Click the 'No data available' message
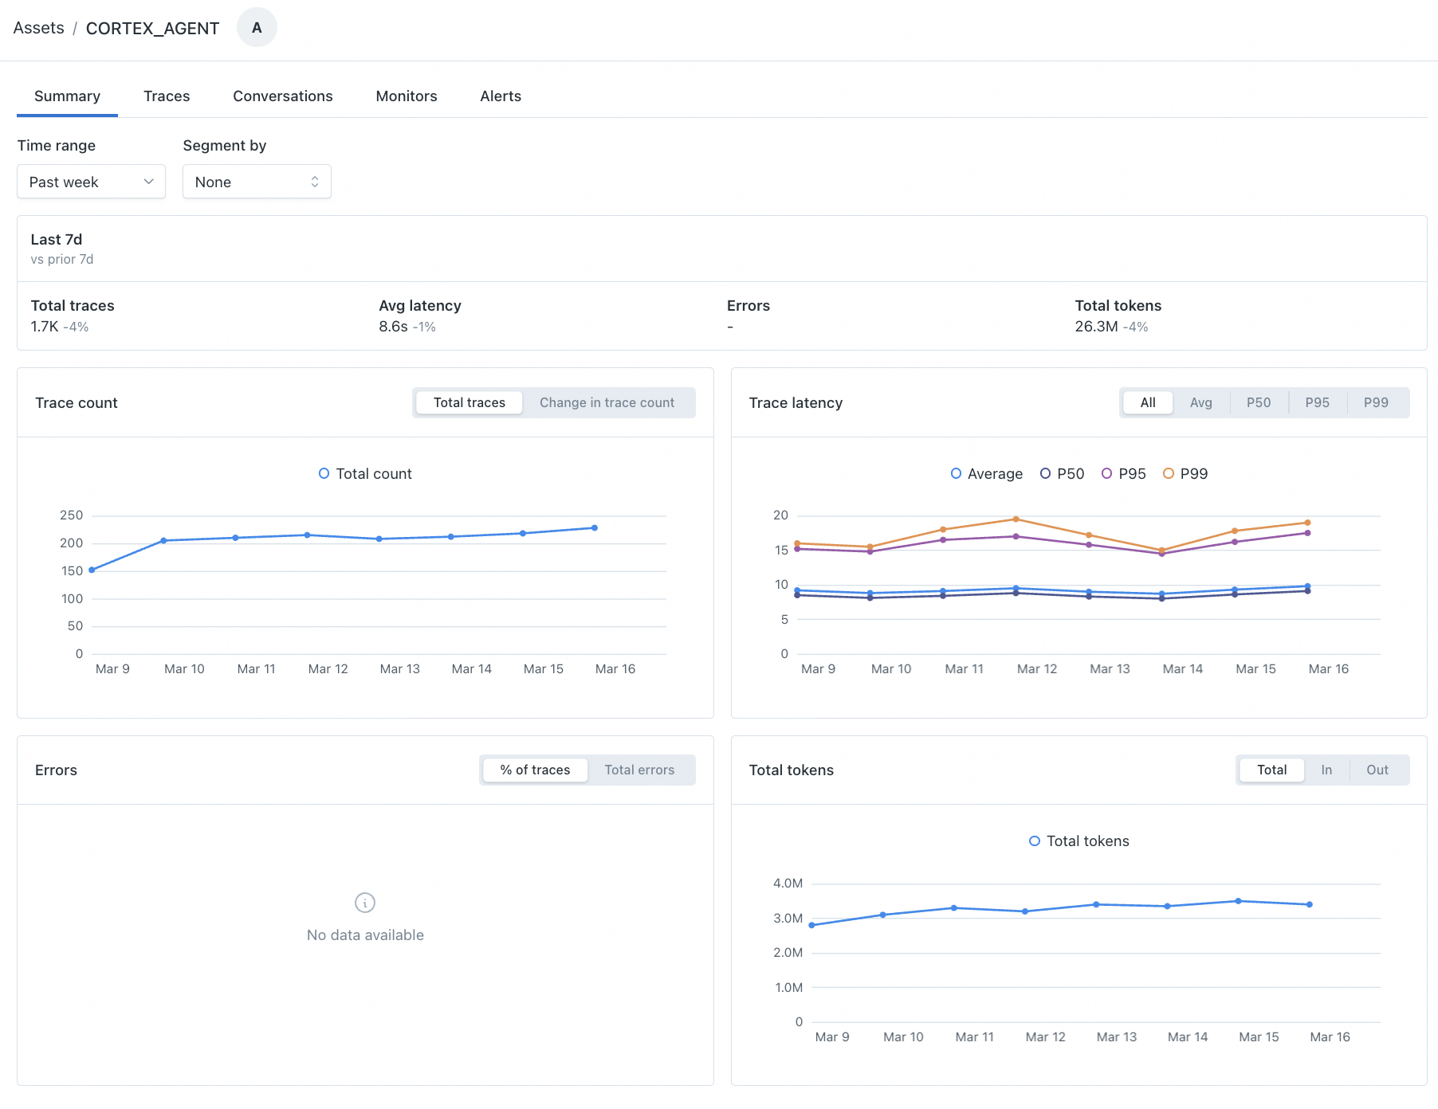 tap(365, 935)
